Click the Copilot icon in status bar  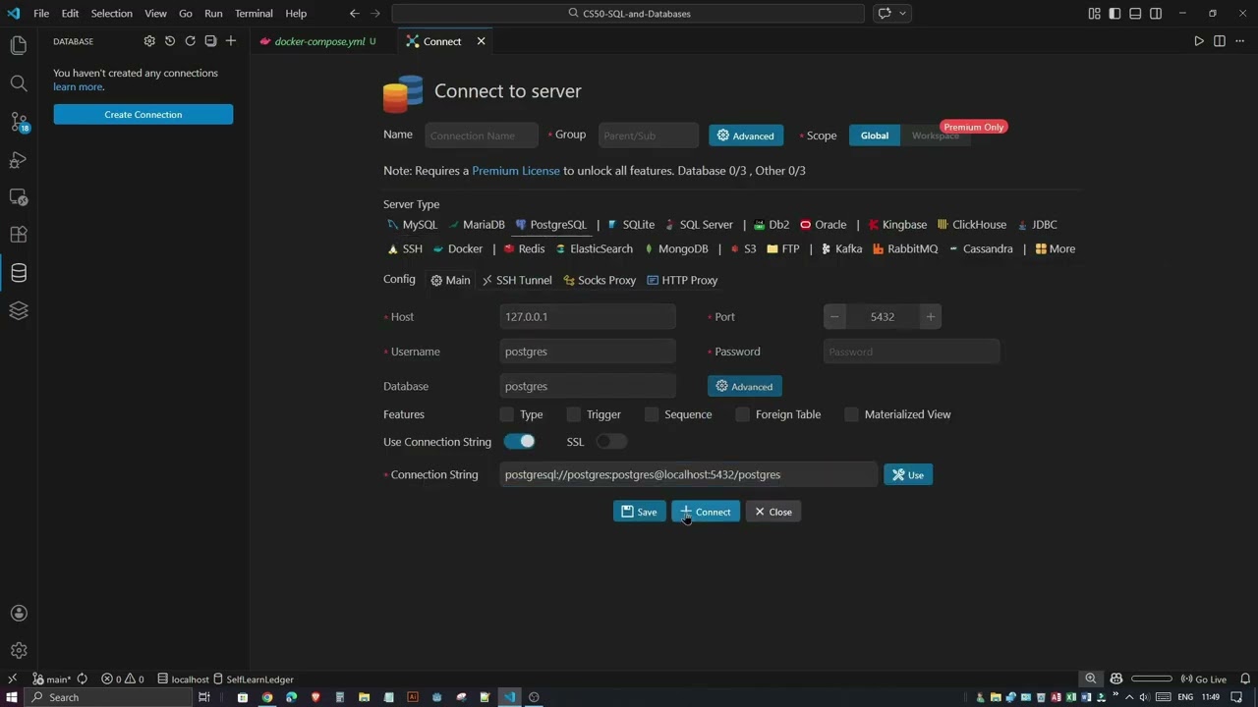(x=1116, y=679)
